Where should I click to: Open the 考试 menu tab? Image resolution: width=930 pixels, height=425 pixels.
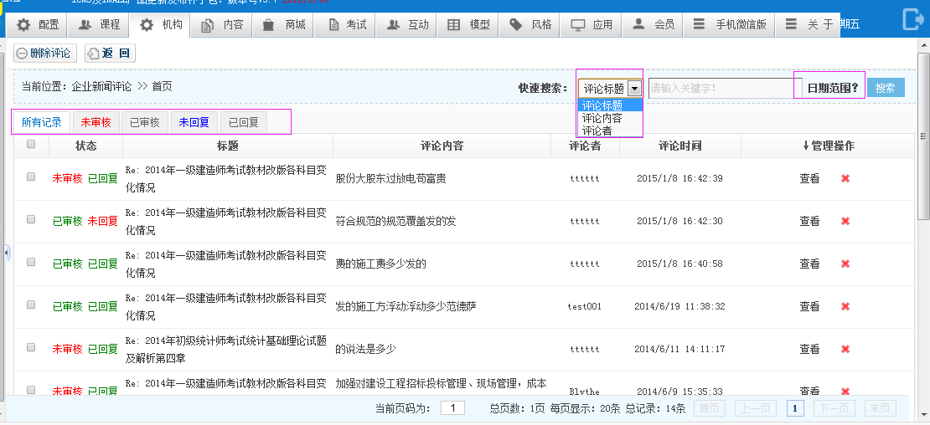(x=348, y=25)
